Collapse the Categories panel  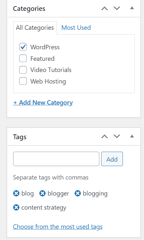click(x=132, y=8)
